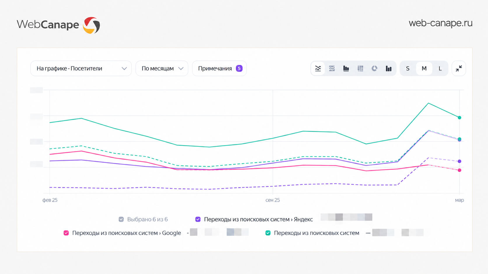Set chart size to S
488x274 pixels.
click(408, 68)
